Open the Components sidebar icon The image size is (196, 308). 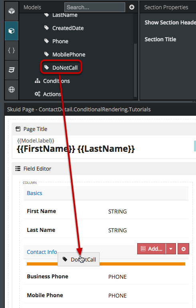[12, 11]
